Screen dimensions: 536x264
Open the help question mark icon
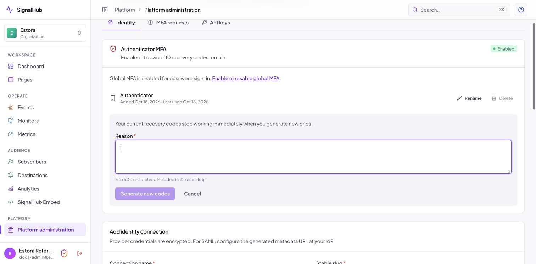(521, 10)
